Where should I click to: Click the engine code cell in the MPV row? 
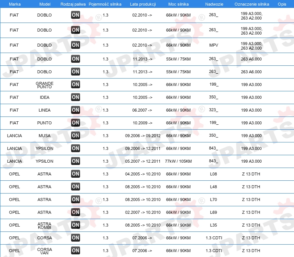(x=251, y=46)
